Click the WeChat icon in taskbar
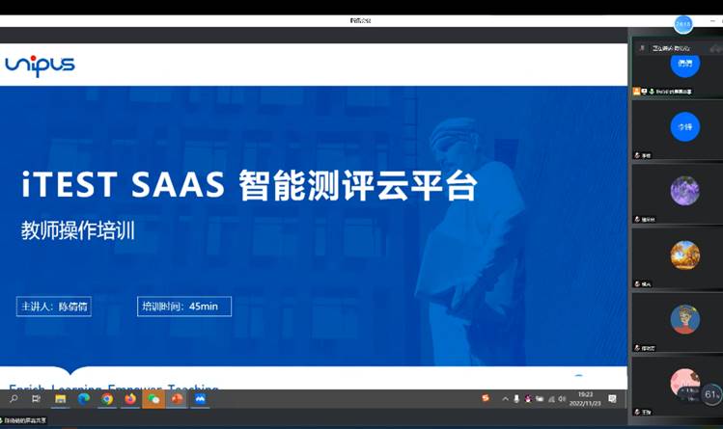The width and height of the screenshot is (723, 429). (153, 398)
